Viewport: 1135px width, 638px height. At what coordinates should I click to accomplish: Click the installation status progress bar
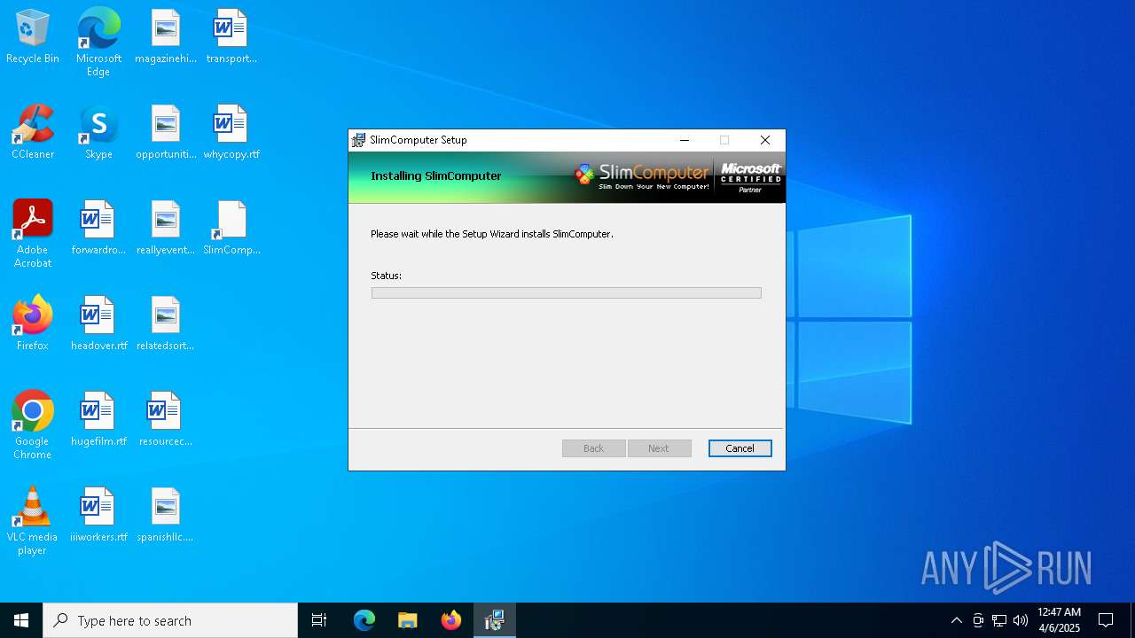coord(566,292)
